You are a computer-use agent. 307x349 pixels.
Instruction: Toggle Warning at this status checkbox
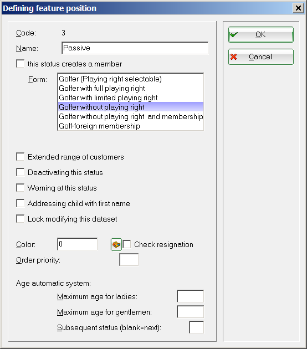coord(21,188)
